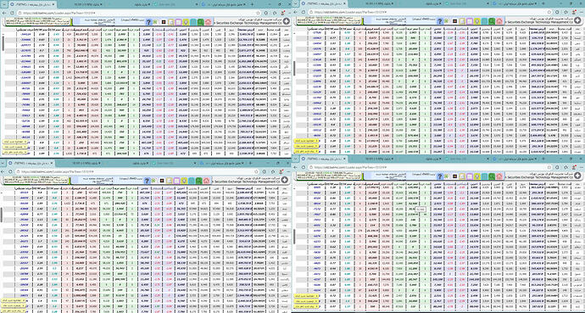Viewport: 585px width, 313px height.
Task: Click green magnifier search icon in top-right window
Action: click(x=492, y=21)
